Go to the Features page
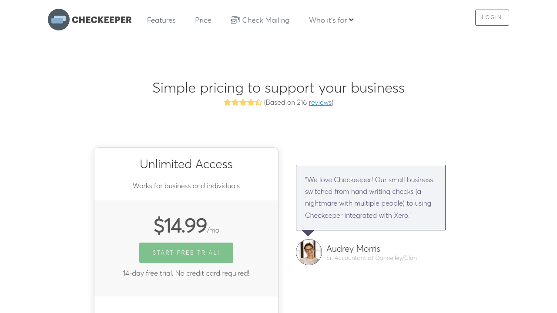 pyautogui.click(x=161, y=20)
